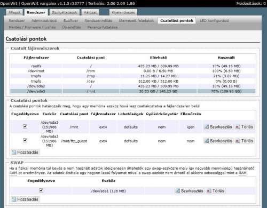Open Mentés / Firmware frissítés page
The height and width of the screenshot is (208, 267).
click(32, 27)
